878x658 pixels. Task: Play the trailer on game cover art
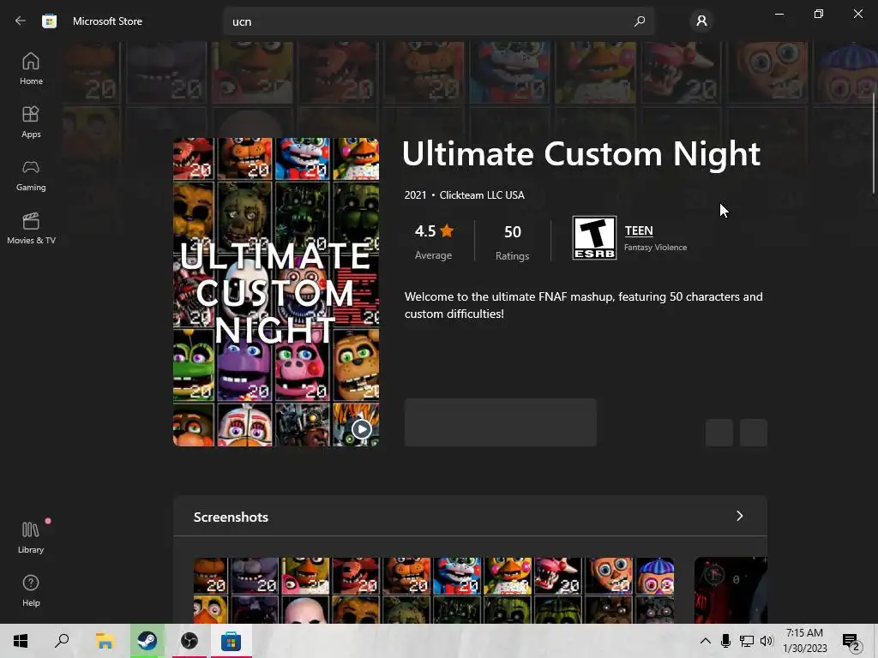coord(361,429)
